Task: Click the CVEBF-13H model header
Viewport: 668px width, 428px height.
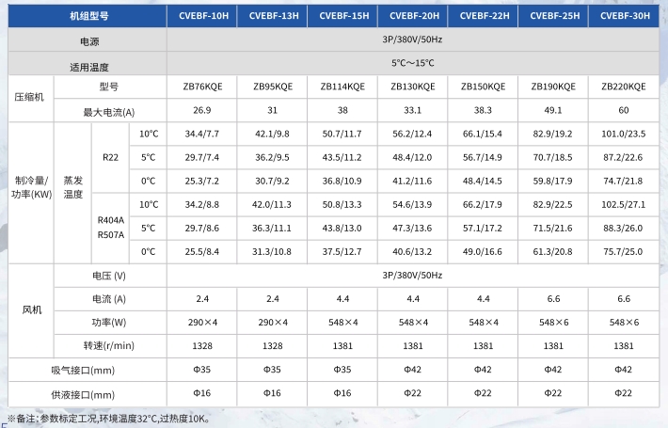Action: click(x=274, y=16)
